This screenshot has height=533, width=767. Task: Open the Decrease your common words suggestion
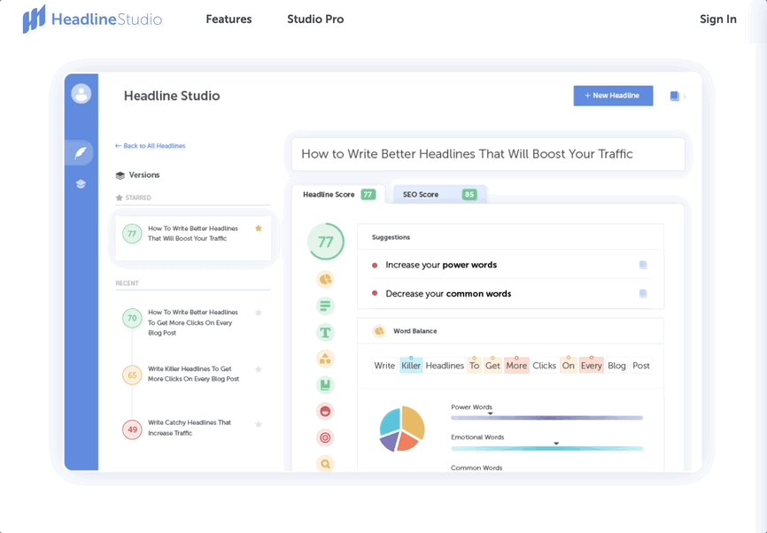click(510, 293)
